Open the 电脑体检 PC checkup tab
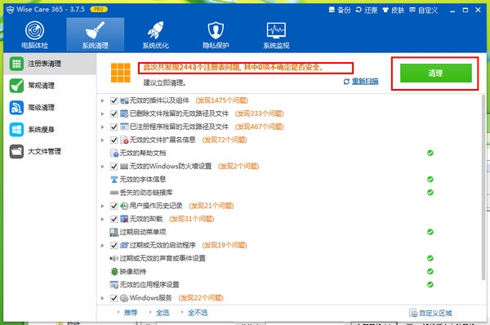Viewport: 490px width, 325px height. [x=34, y=34]
